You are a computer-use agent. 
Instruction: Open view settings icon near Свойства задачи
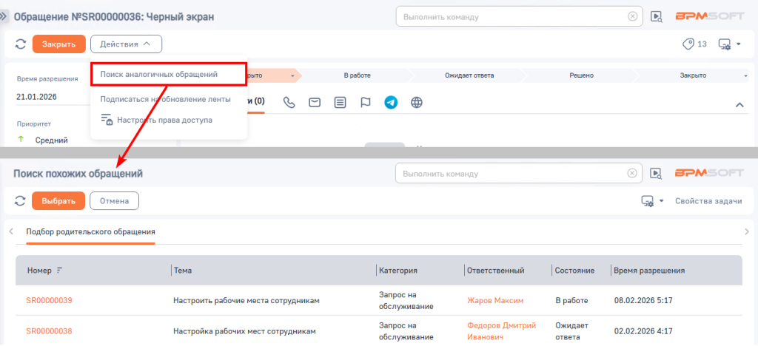click(x=648, y=201)
